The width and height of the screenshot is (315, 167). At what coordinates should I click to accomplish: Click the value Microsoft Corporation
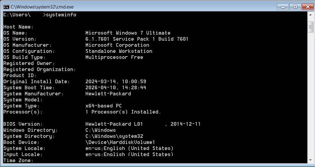[117, 45]
